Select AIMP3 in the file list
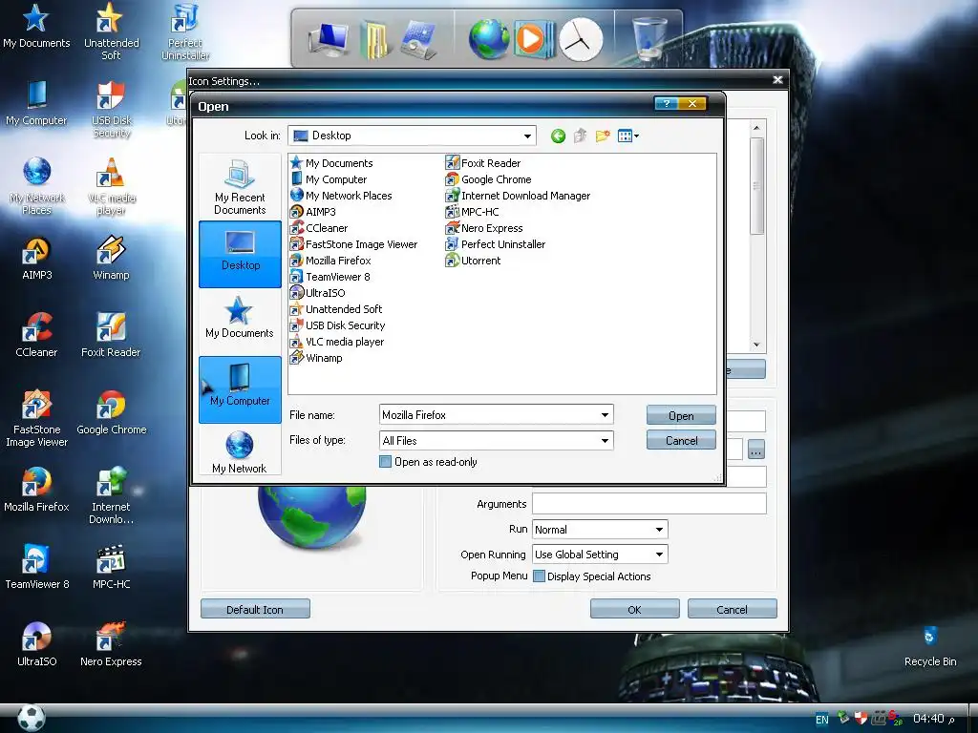Viewport: 978px width, 733px height. click(313, 212)
